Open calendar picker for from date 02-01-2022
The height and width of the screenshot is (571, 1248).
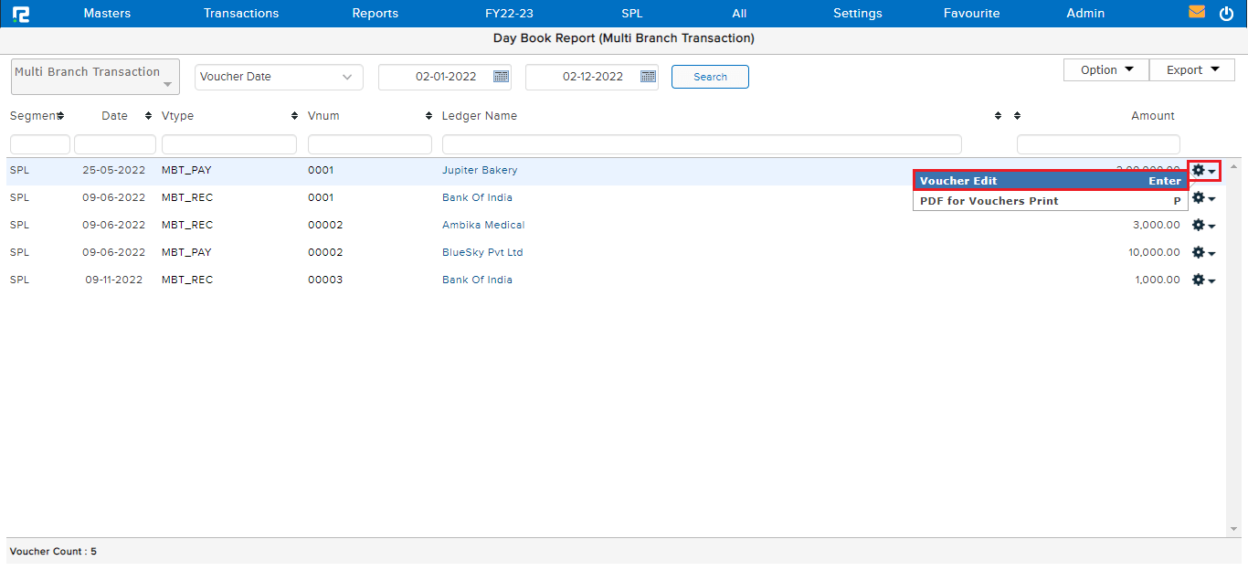coord(501,77)
